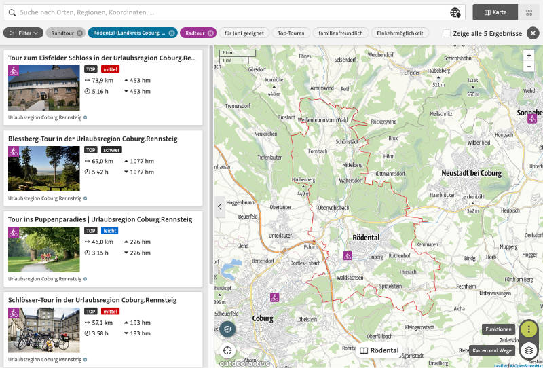Click the globe language selector icon
Viewport: 543px width, 368px height.
pos(455,12)
